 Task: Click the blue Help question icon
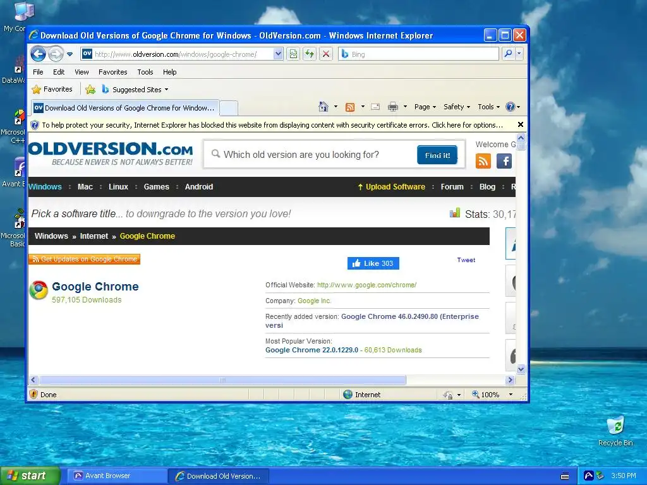(x=511, y=107)
